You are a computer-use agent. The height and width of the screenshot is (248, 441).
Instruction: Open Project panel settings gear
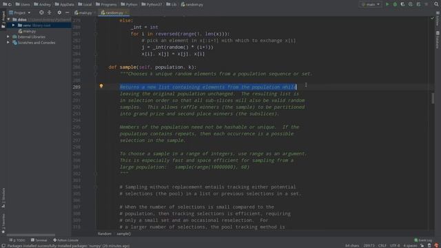pos(59,12)
